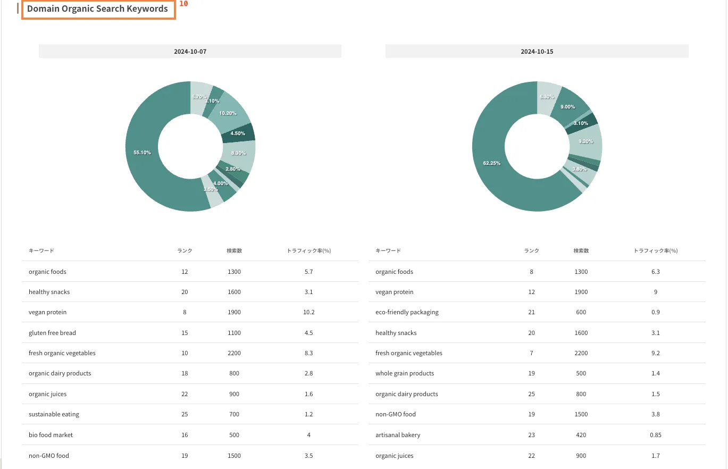Image resolution: width=728 pixels, height=469 pixels.
Task: Click the 'artisanal bakery' keyword
Action: (x=398, y=435)
